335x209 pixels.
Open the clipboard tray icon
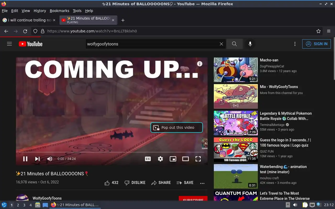tap(305, 205)
